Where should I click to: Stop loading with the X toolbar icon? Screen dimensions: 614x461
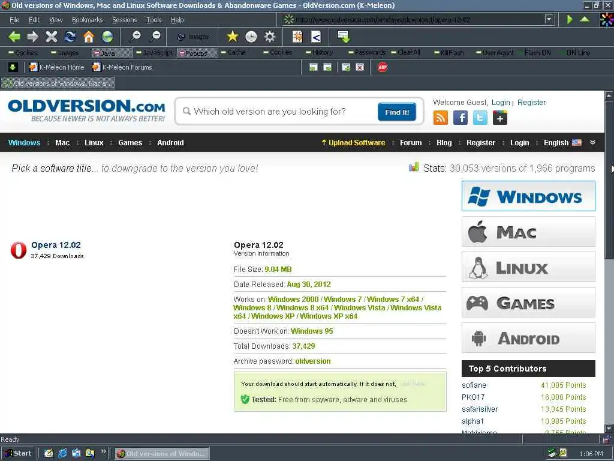(52, 37)
